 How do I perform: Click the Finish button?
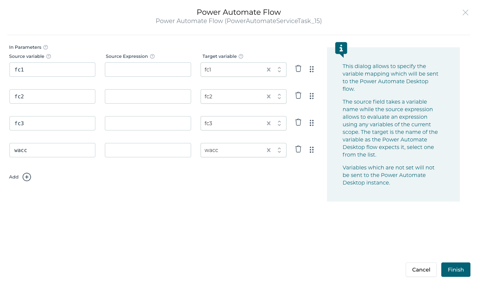pos(456,270)
